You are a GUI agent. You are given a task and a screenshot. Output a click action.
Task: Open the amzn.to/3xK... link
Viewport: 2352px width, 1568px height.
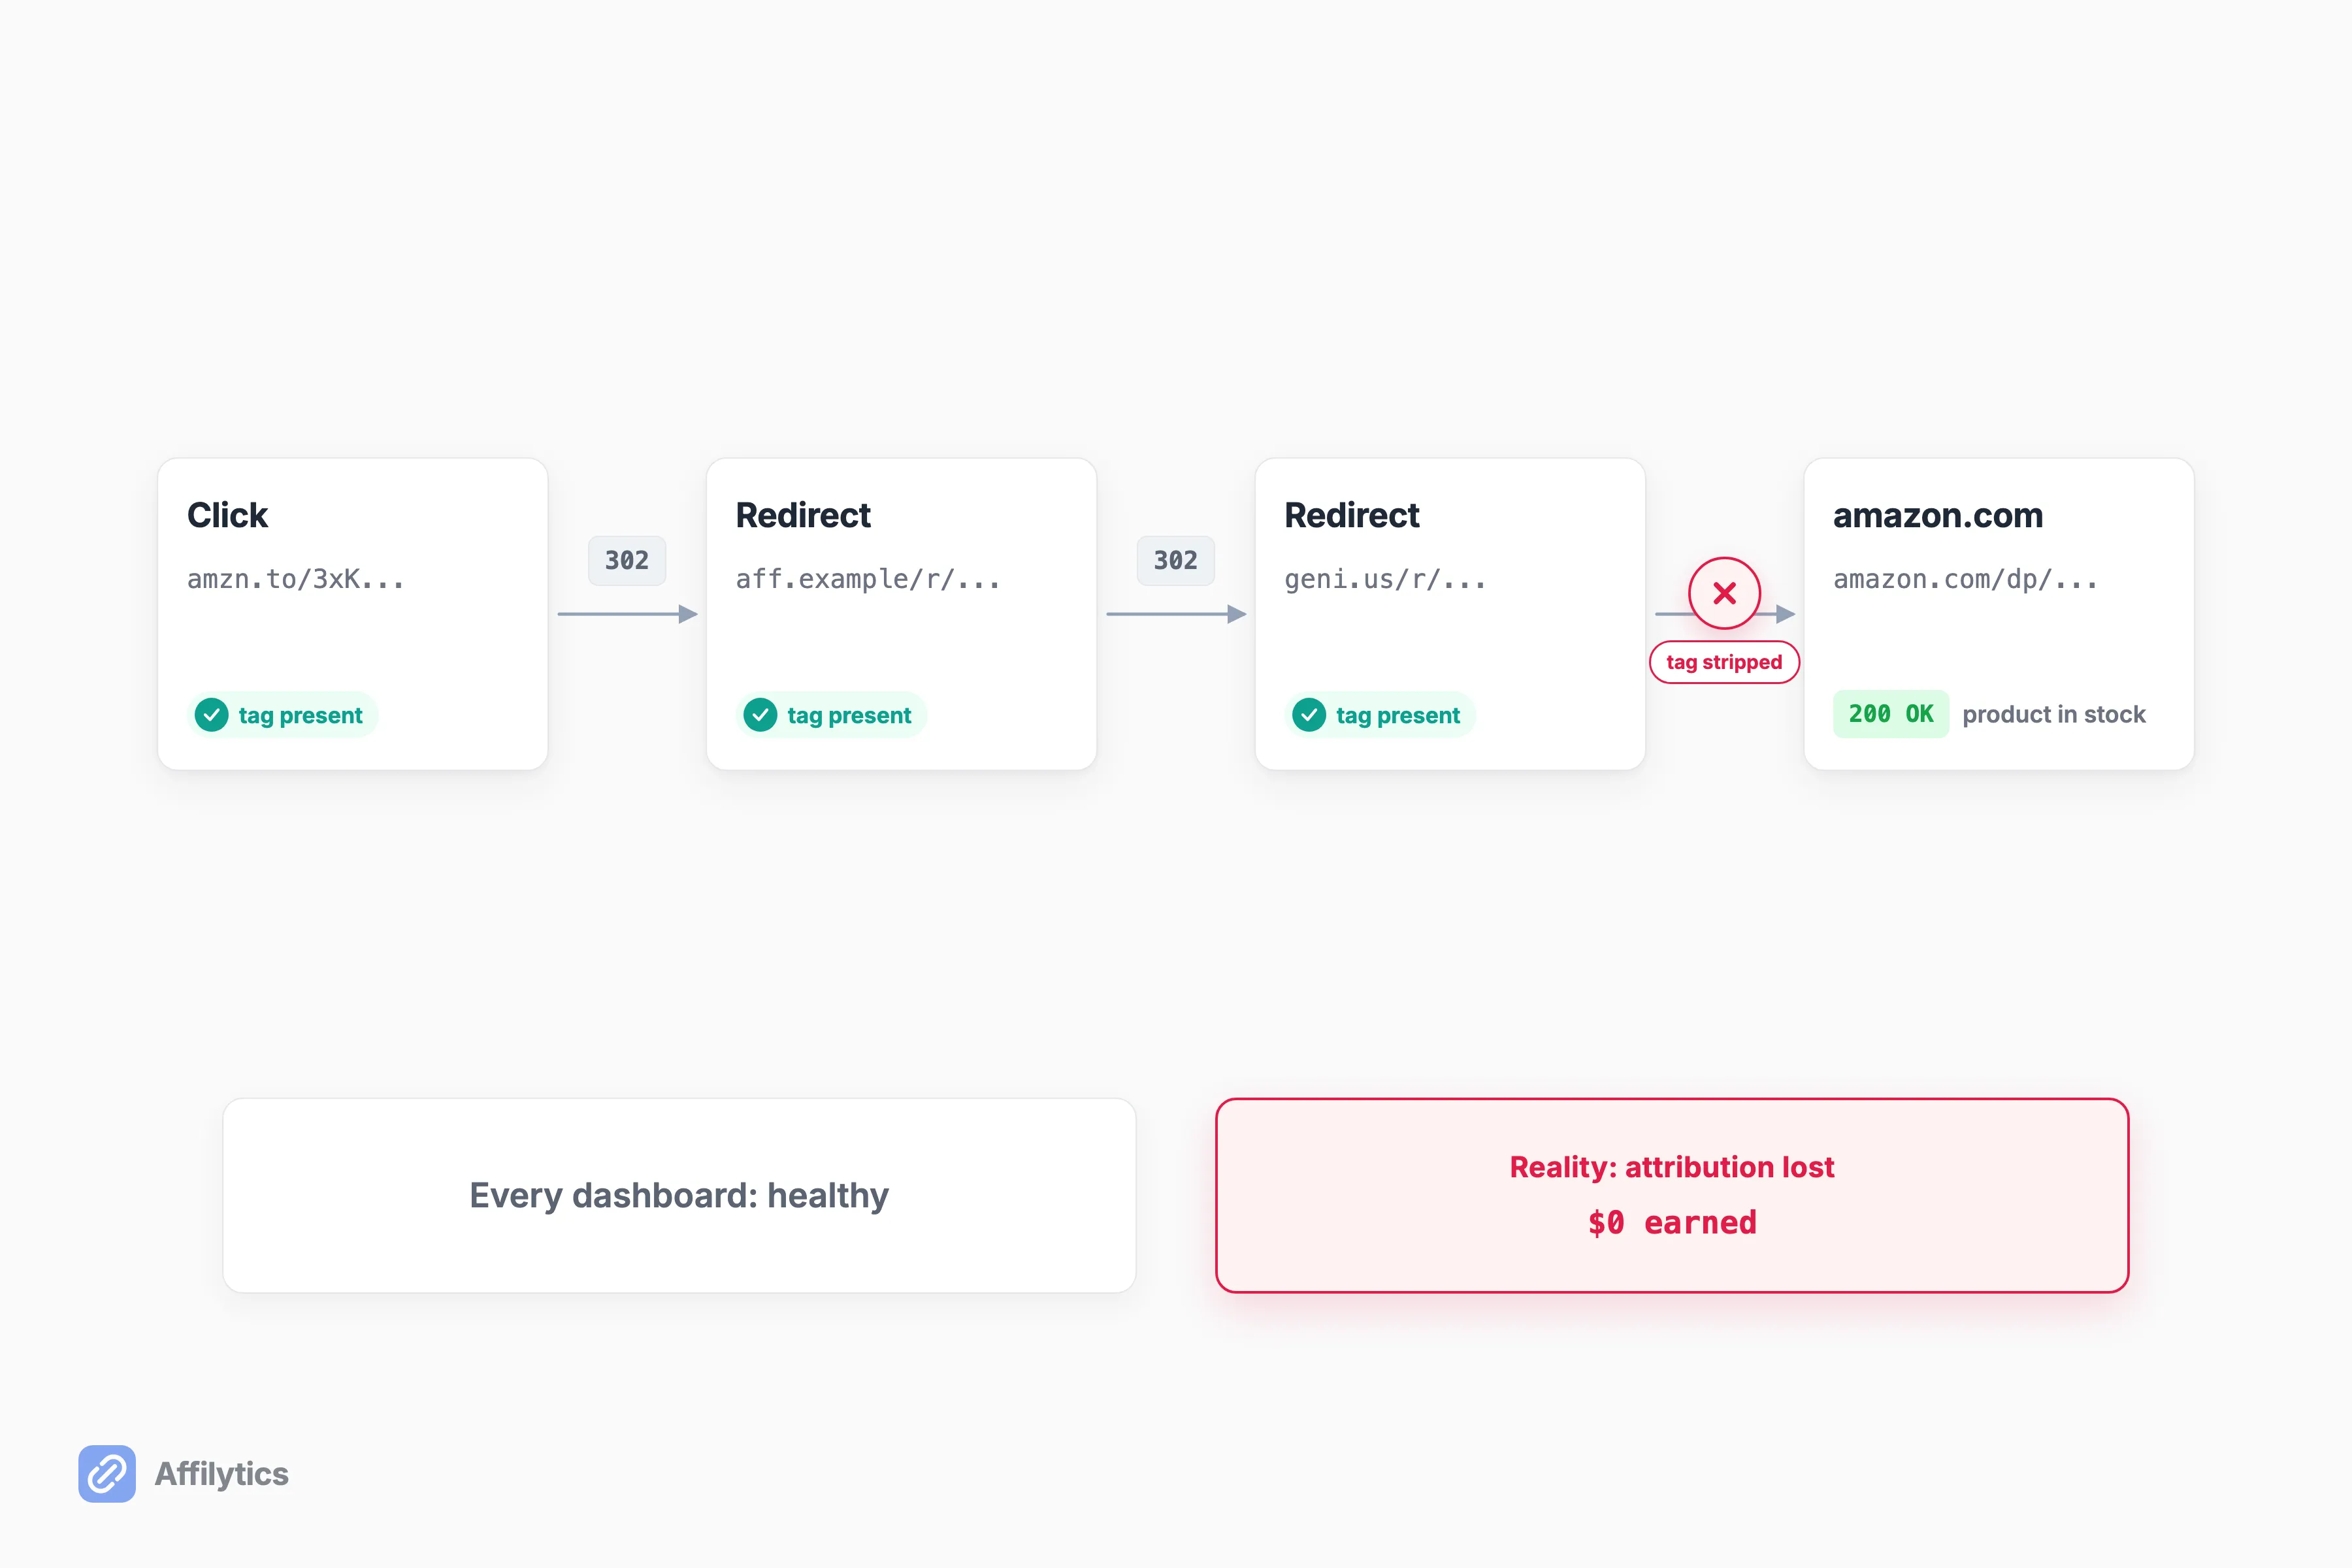tap(296, 579)
